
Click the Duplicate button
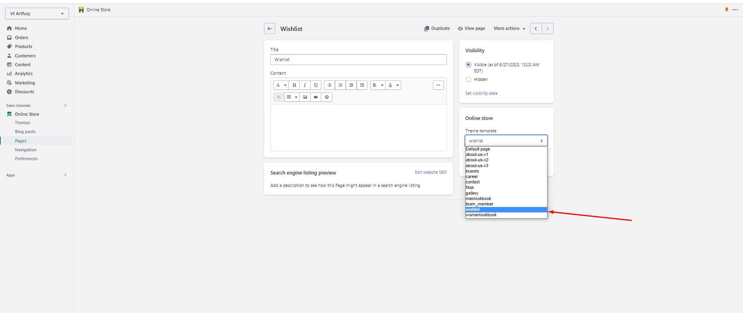(437, 29)
